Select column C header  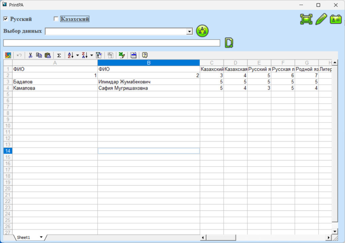[x=212, y=63]
